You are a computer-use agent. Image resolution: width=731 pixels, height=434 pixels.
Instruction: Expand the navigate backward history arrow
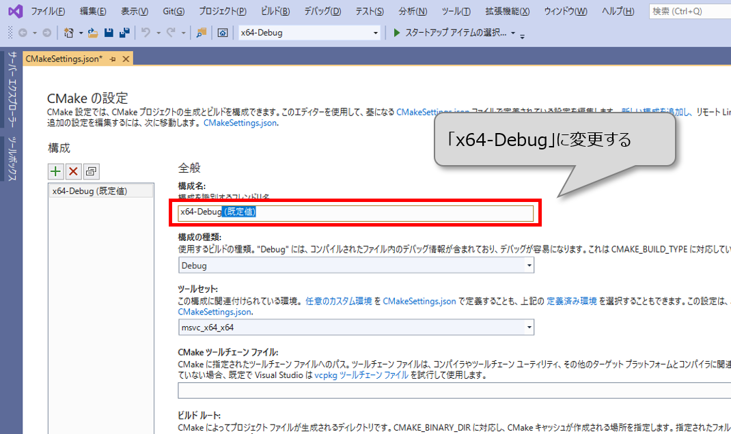(34, 33)
